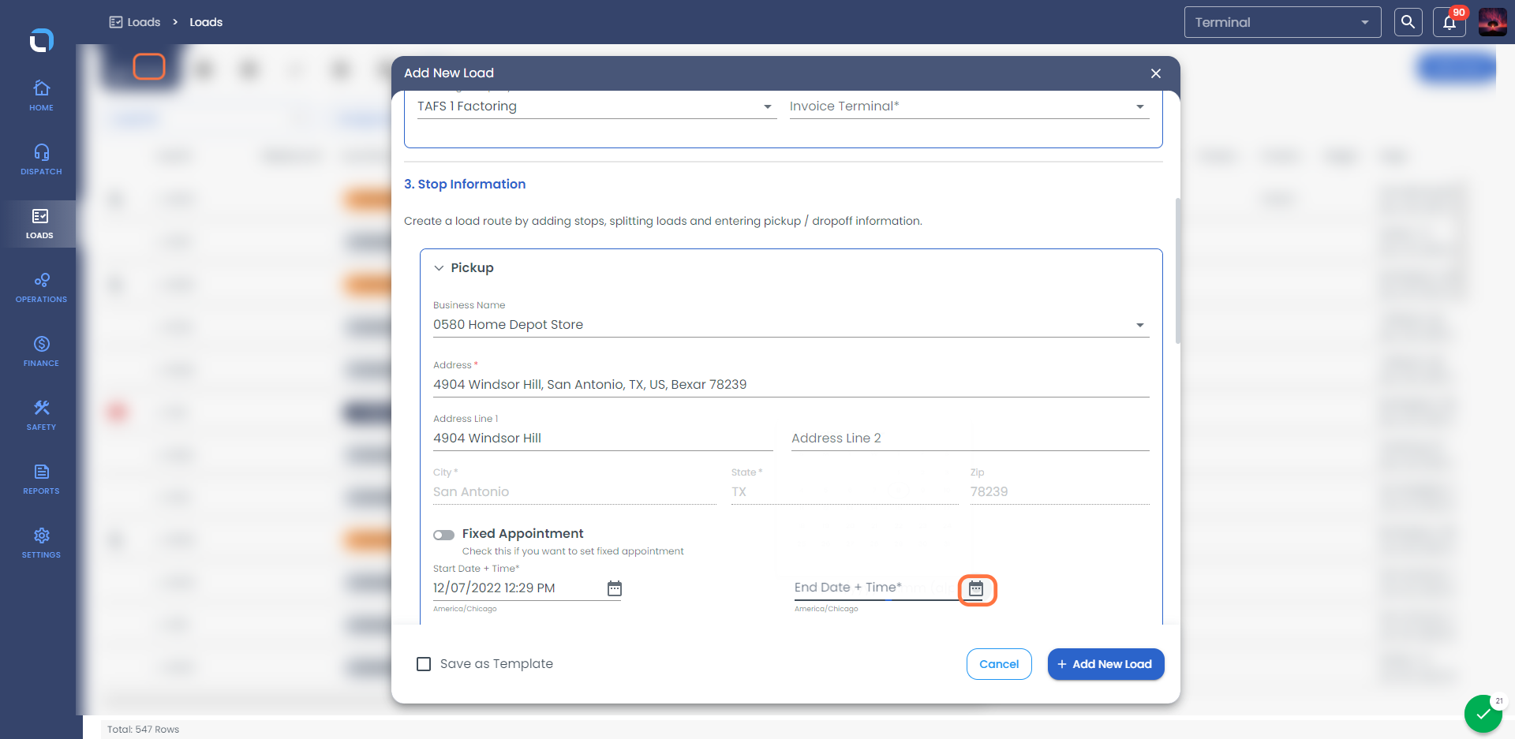
Task: Open the Reports section in sidebar
Action: (x=41, y=480)
